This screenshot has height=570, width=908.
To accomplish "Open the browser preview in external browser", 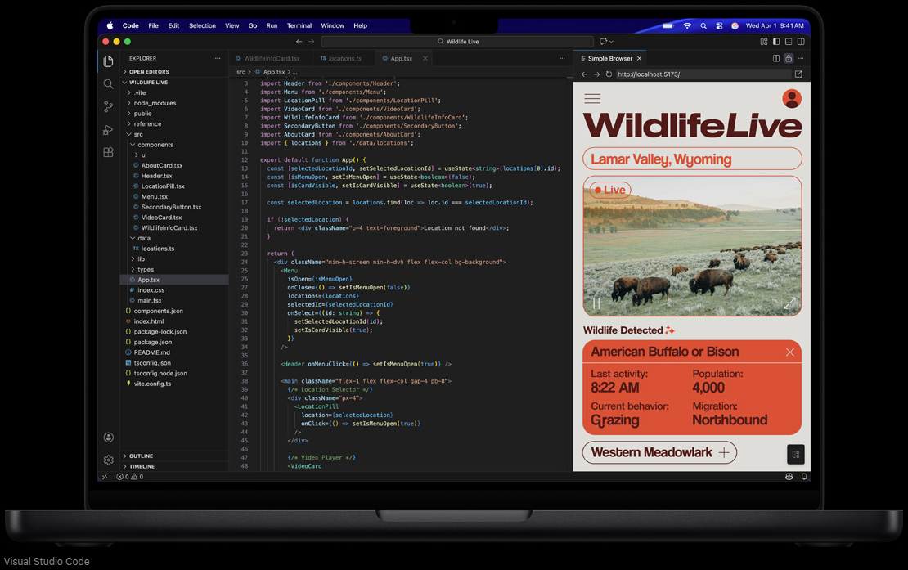I will tap(798, 74).
